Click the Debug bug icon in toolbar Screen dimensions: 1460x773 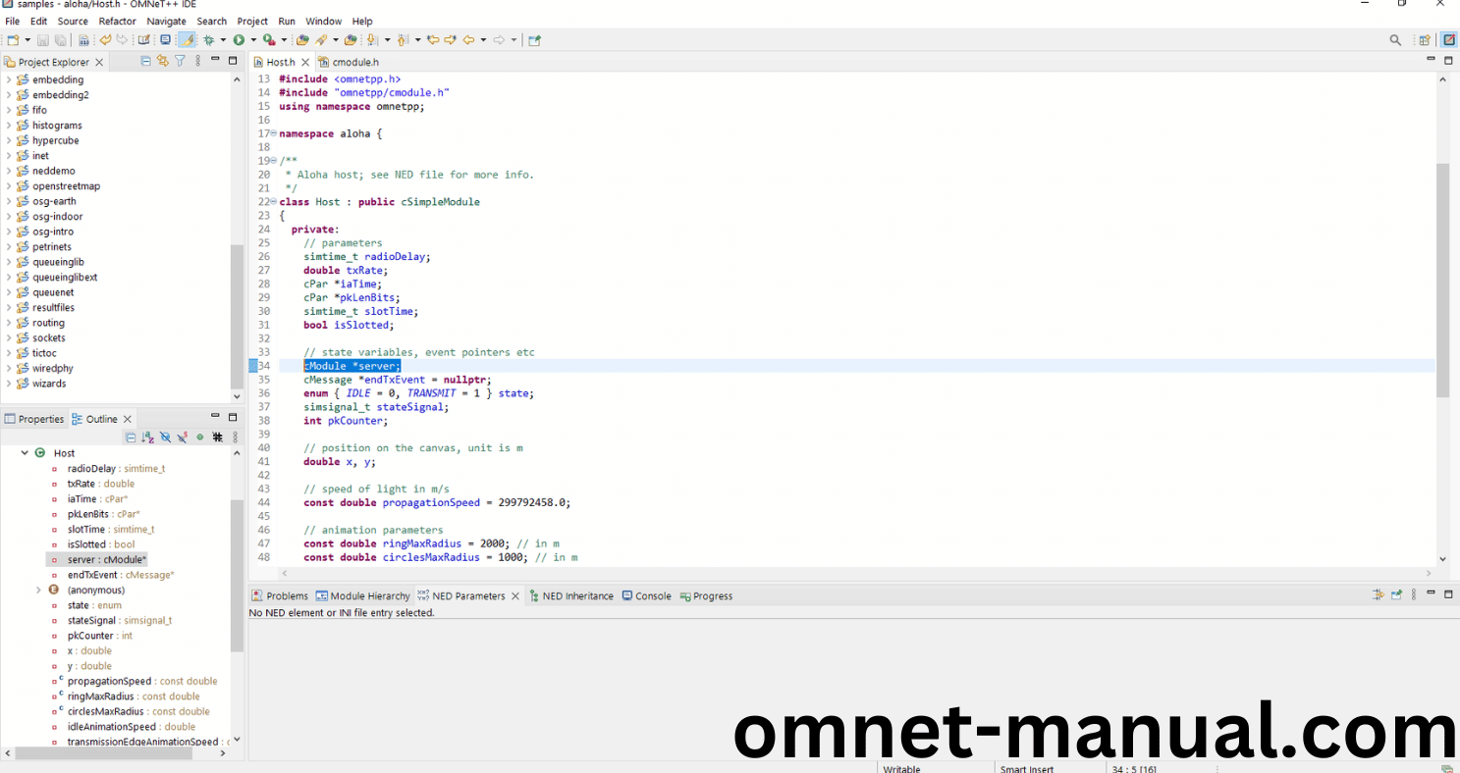click(x=208, y=40)
